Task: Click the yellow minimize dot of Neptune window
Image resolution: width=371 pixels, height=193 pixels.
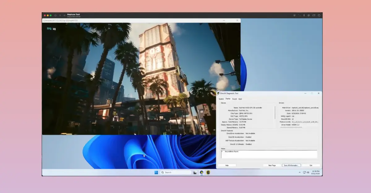Action: (47, 15)
